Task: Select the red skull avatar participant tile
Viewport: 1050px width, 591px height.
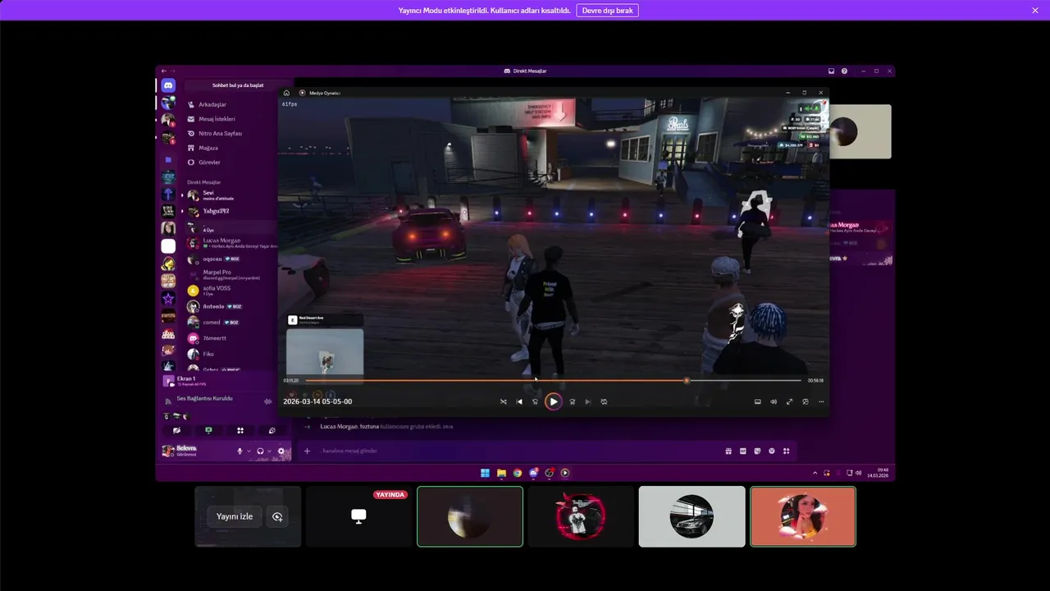Action: point(581,516)
